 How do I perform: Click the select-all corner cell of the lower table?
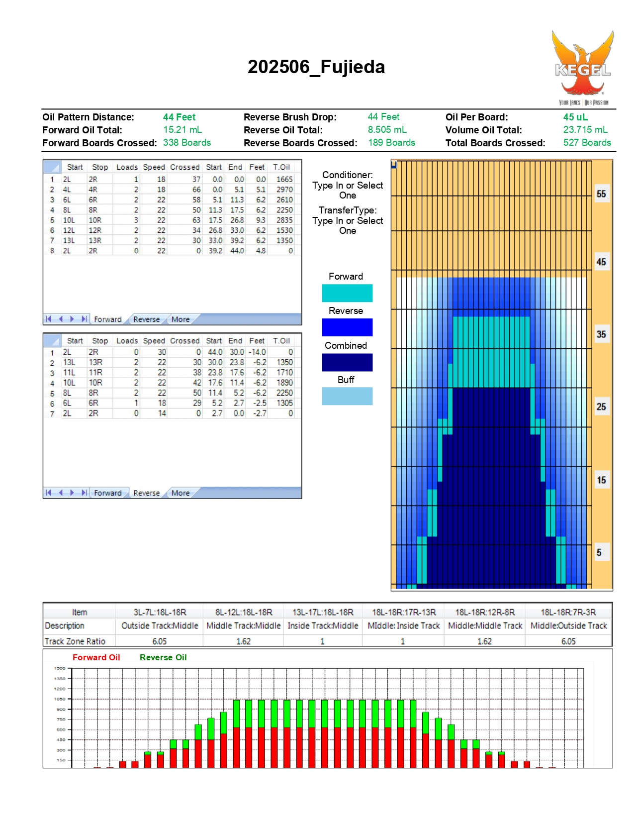coord(52,341)
